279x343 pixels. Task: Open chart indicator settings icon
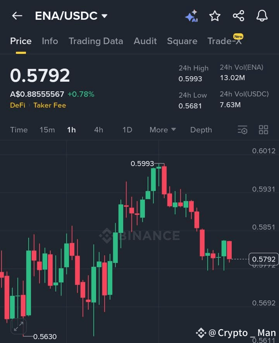coord(243,130)
